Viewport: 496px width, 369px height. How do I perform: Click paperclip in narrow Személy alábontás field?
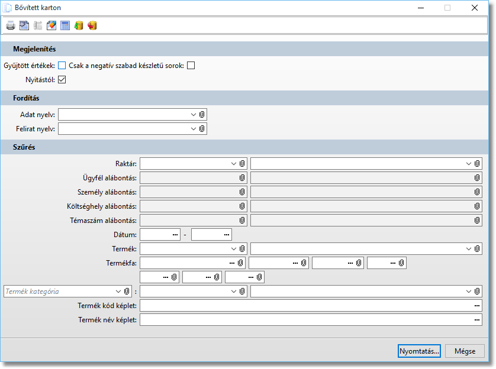(x=242, y=192)
